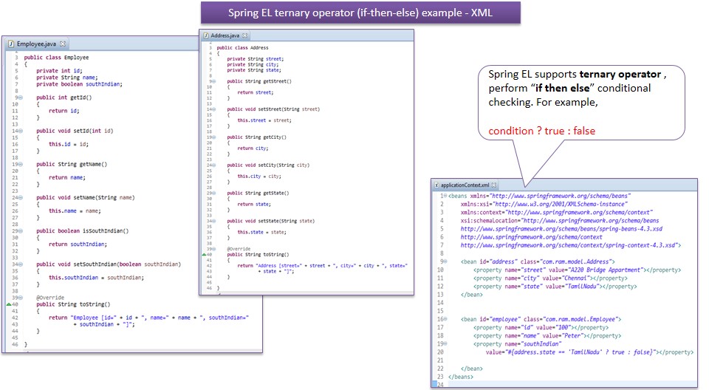The image size is (709, 390).
Task: Click the override marker beside Address toString()
Action: 204,255
